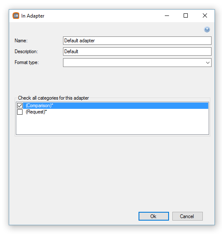Open the empty Format type combo box
222x234 pixels.
[x=137, y=63]
